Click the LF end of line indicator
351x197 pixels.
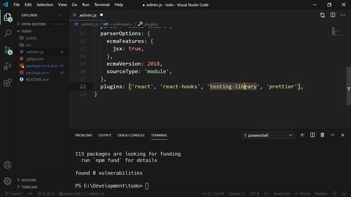(265, 194)
